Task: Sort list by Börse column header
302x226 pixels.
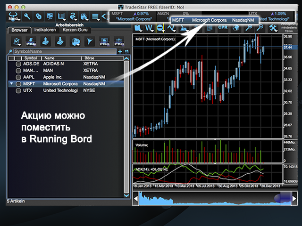Action: click(x=102, y=58)
